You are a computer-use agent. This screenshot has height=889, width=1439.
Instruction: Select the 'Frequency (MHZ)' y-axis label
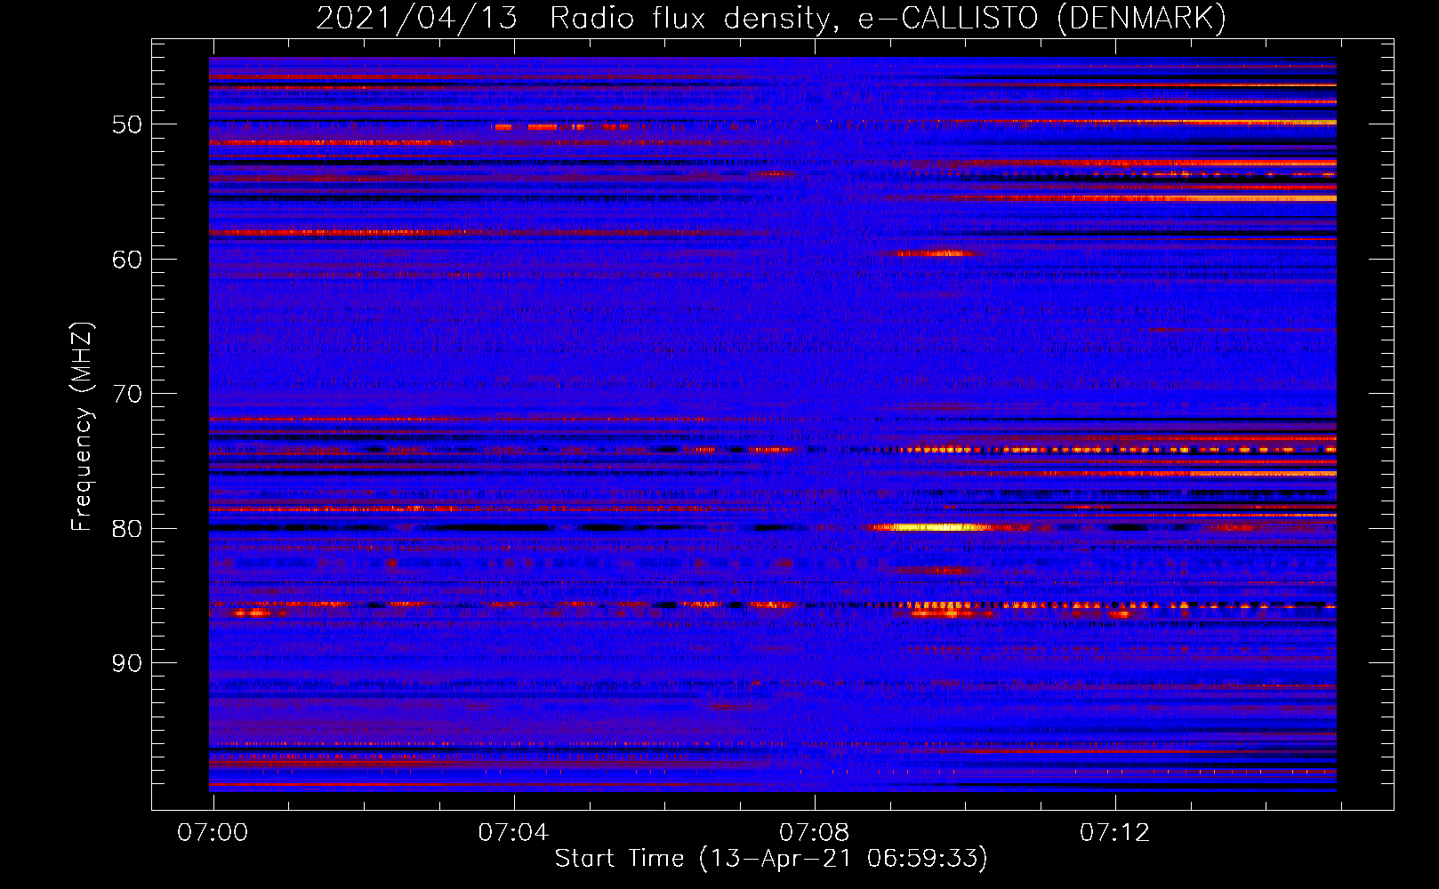click(x=81, y=428)
